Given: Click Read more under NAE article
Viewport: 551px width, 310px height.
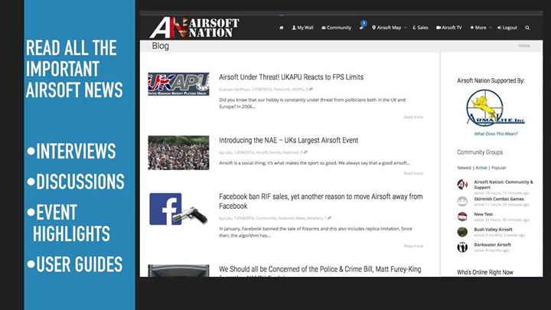Looking at the screenshot, I should [x=413, y=173].
